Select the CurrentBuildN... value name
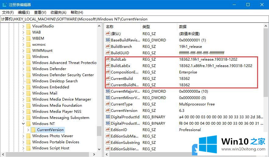This screenshot has height=157, width=269. [125, 85]
